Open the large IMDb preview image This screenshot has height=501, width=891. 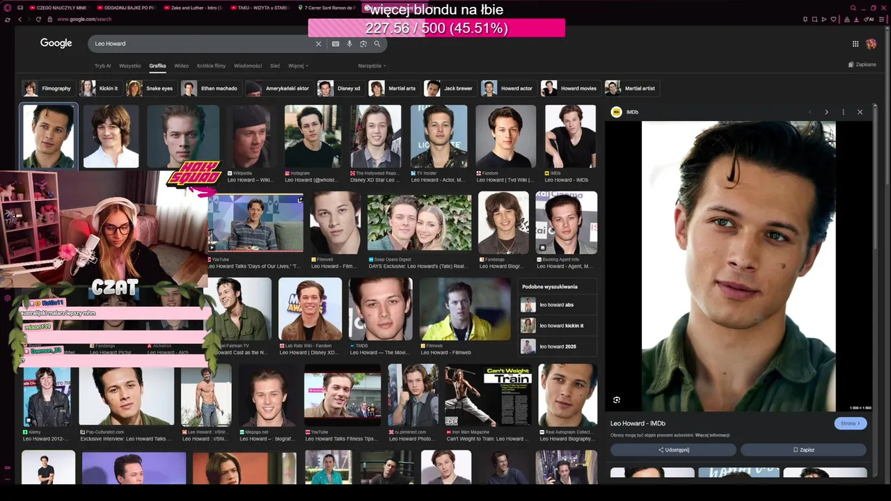[x=739, y=267]
